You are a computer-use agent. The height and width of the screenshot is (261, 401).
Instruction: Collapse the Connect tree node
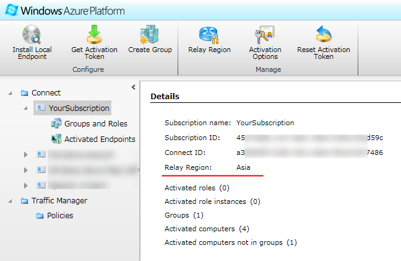click(11, 93)
